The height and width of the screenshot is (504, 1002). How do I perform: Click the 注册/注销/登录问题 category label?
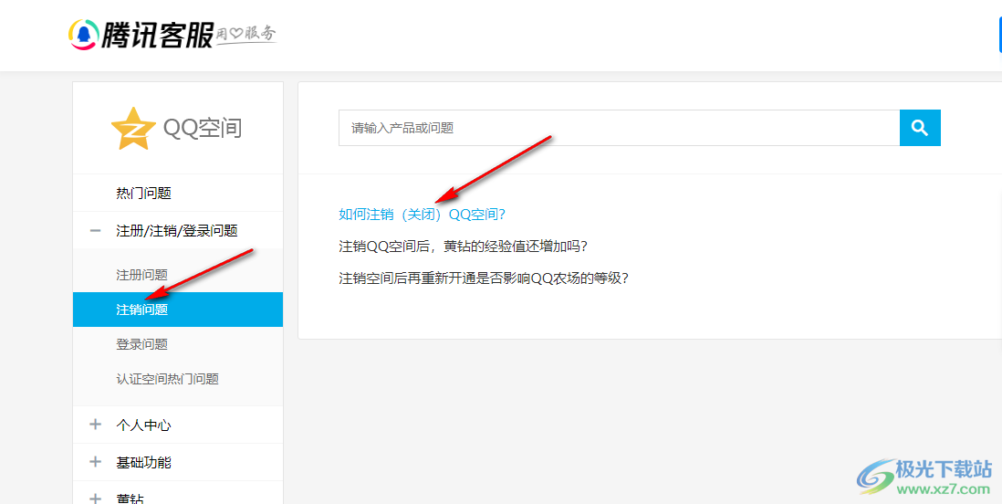click(x=176, y=231)
